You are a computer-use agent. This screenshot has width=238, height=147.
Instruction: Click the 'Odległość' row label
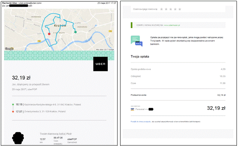click(x=136, y=76)
